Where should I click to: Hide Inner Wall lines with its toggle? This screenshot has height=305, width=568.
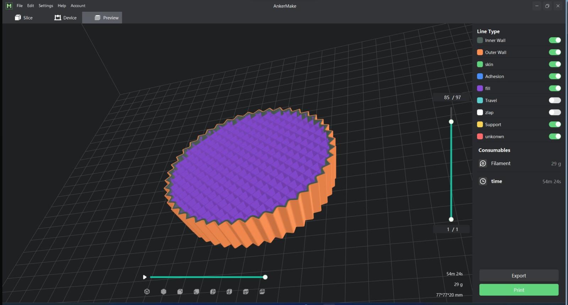coord(555,40)
